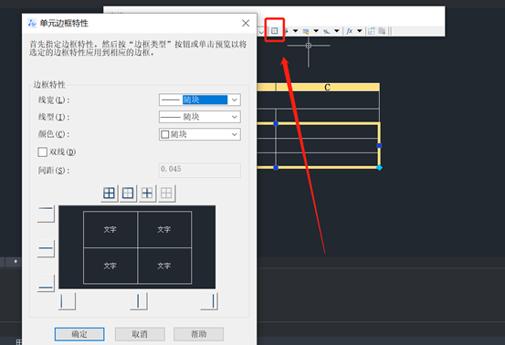Click the blue grip on selection's bottom edge

(x=276, y=168)
